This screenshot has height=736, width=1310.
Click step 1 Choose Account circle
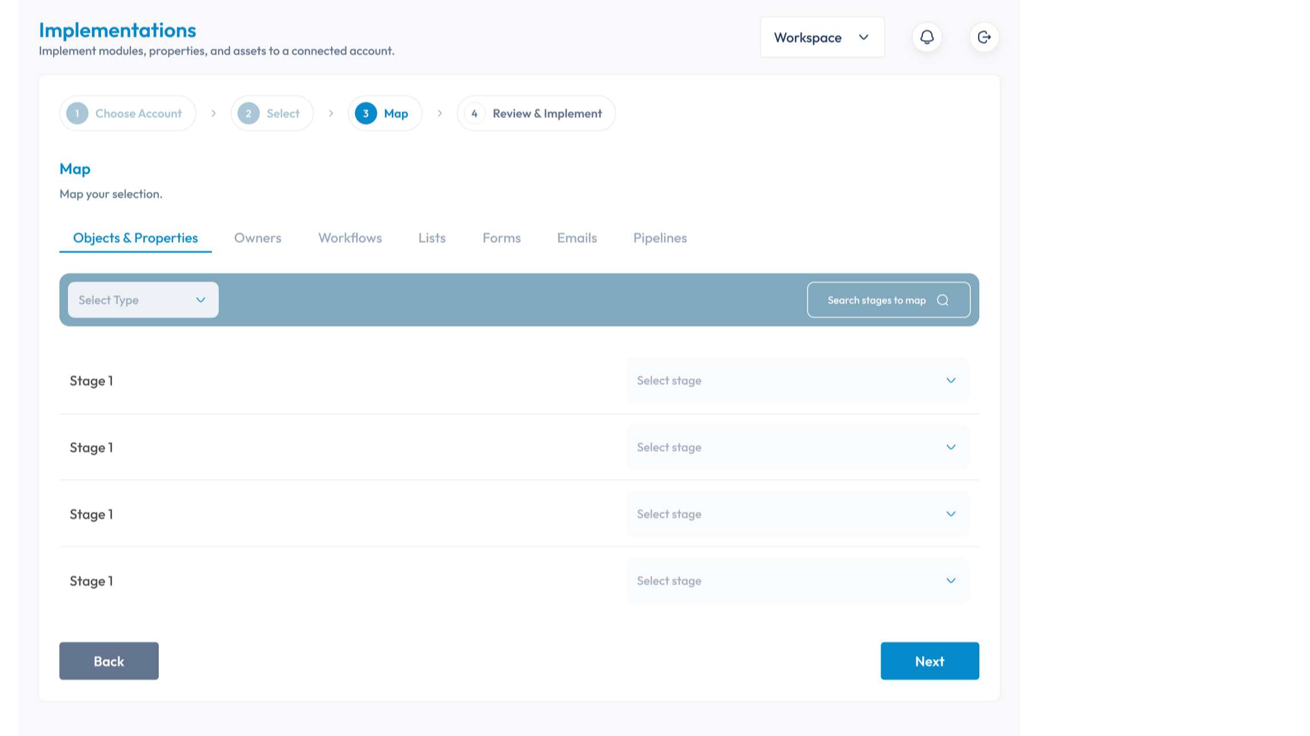click(x=77, y=114)
